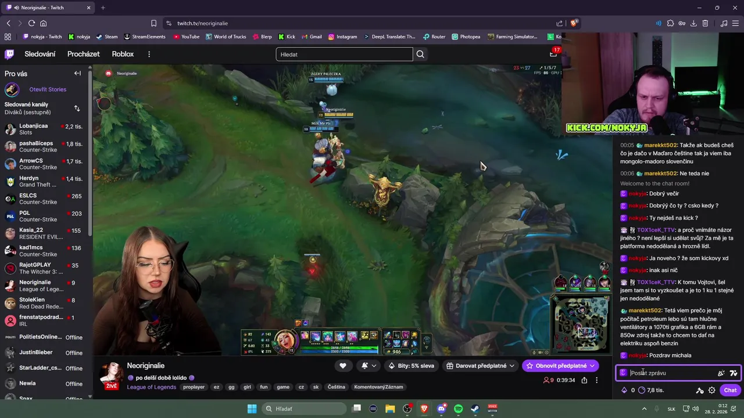
Task: Open the Roblox nav item
Action: pos(123,54)
